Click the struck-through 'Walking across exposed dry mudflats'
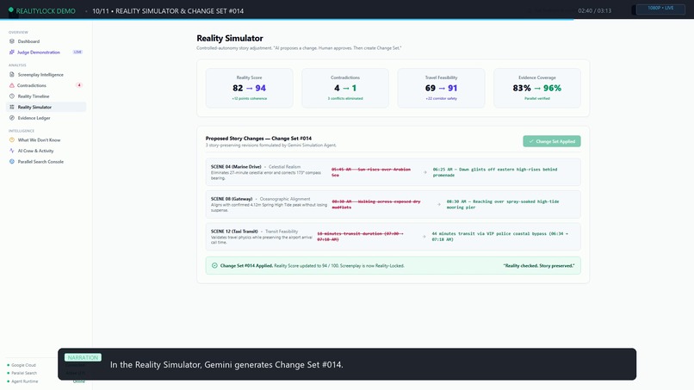The height and width of the screenshot is (390, 694). [x=376, y=205]
